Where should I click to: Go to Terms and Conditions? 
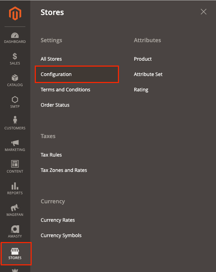pos(65,90)
